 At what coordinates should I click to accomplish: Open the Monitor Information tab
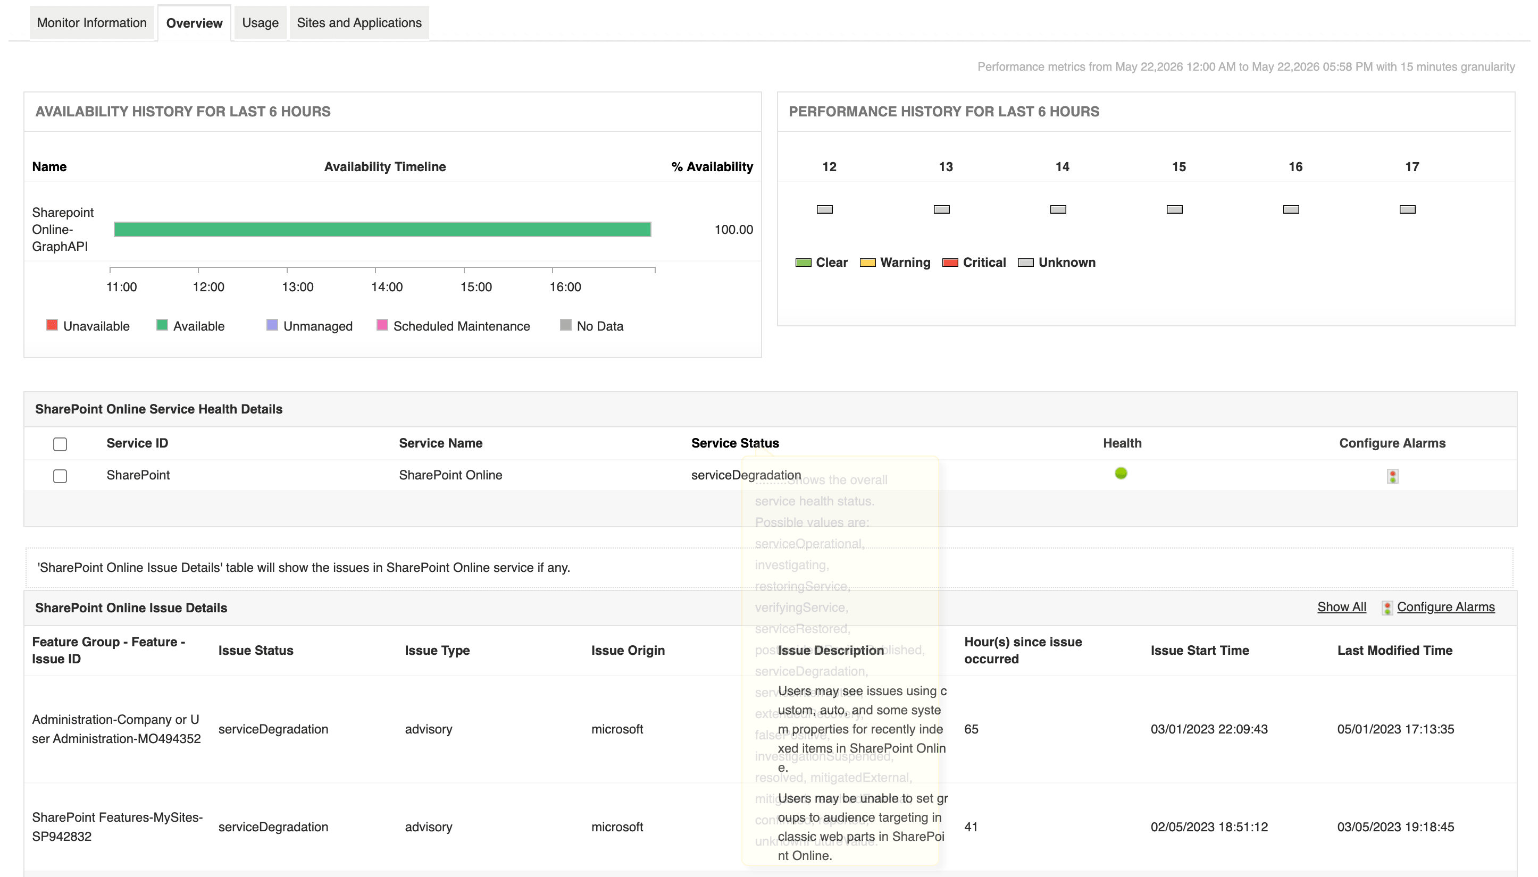pyautogui.click(x=91, y=23)
